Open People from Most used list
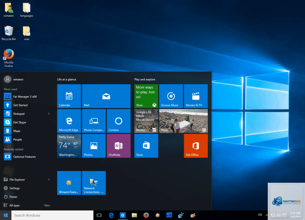 pos(27,140)
